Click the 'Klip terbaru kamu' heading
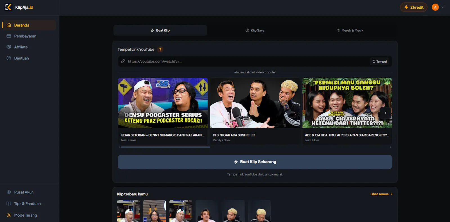Viewport: 450px width, 222px height. [132, 194]
